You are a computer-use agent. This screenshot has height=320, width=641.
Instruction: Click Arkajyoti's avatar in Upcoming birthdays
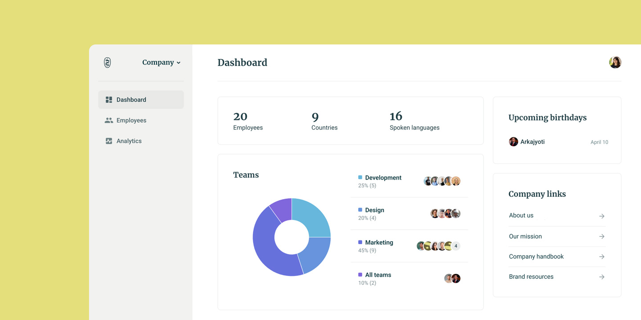coord(513,142)
